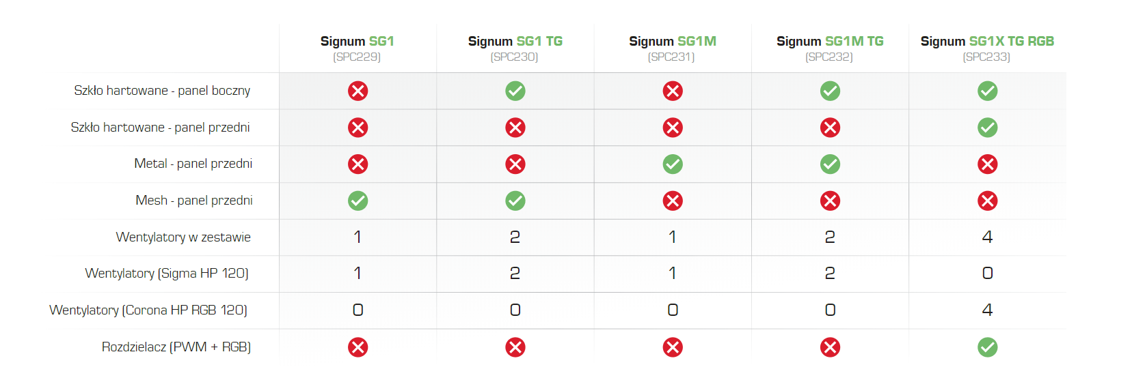Image resolution: width=1145 pixels, height=380 pixels.
Task: Click red cross for SG1 TG front glass
Action: [x=515, y=128]
